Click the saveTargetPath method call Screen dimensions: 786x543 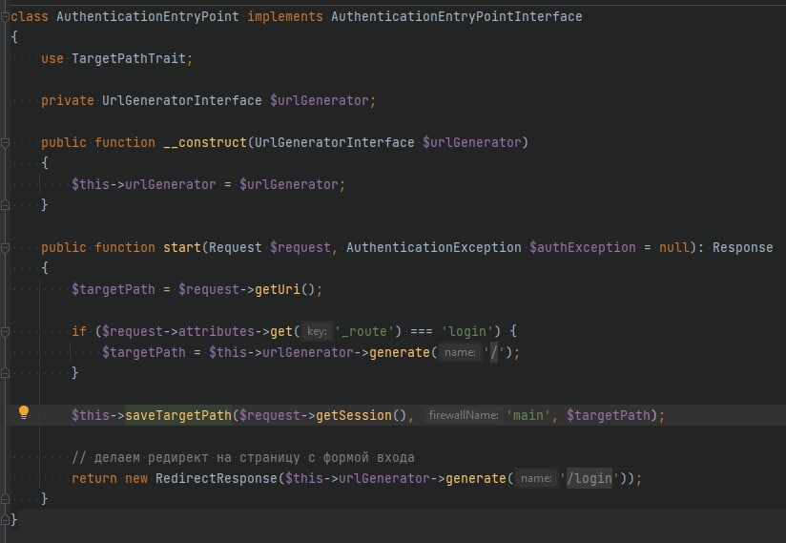point(178,416)
